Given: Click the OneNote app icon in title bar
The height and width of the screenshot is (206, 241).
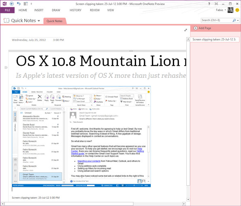Looking at the screenshot, I should click(4, 4).
